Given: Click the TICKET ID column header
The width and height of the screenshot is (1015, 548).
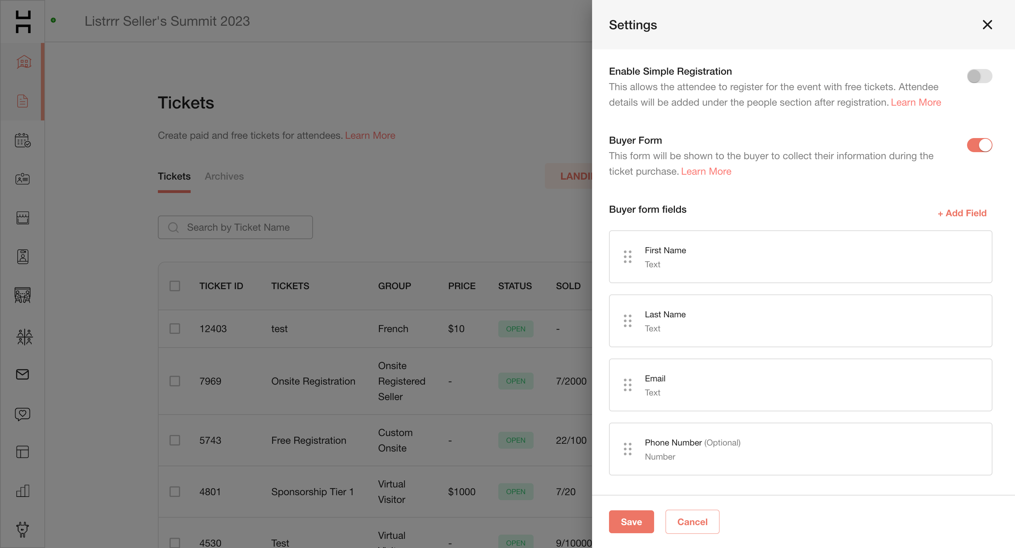Looking at the screenshot, I should pos(221,286).
